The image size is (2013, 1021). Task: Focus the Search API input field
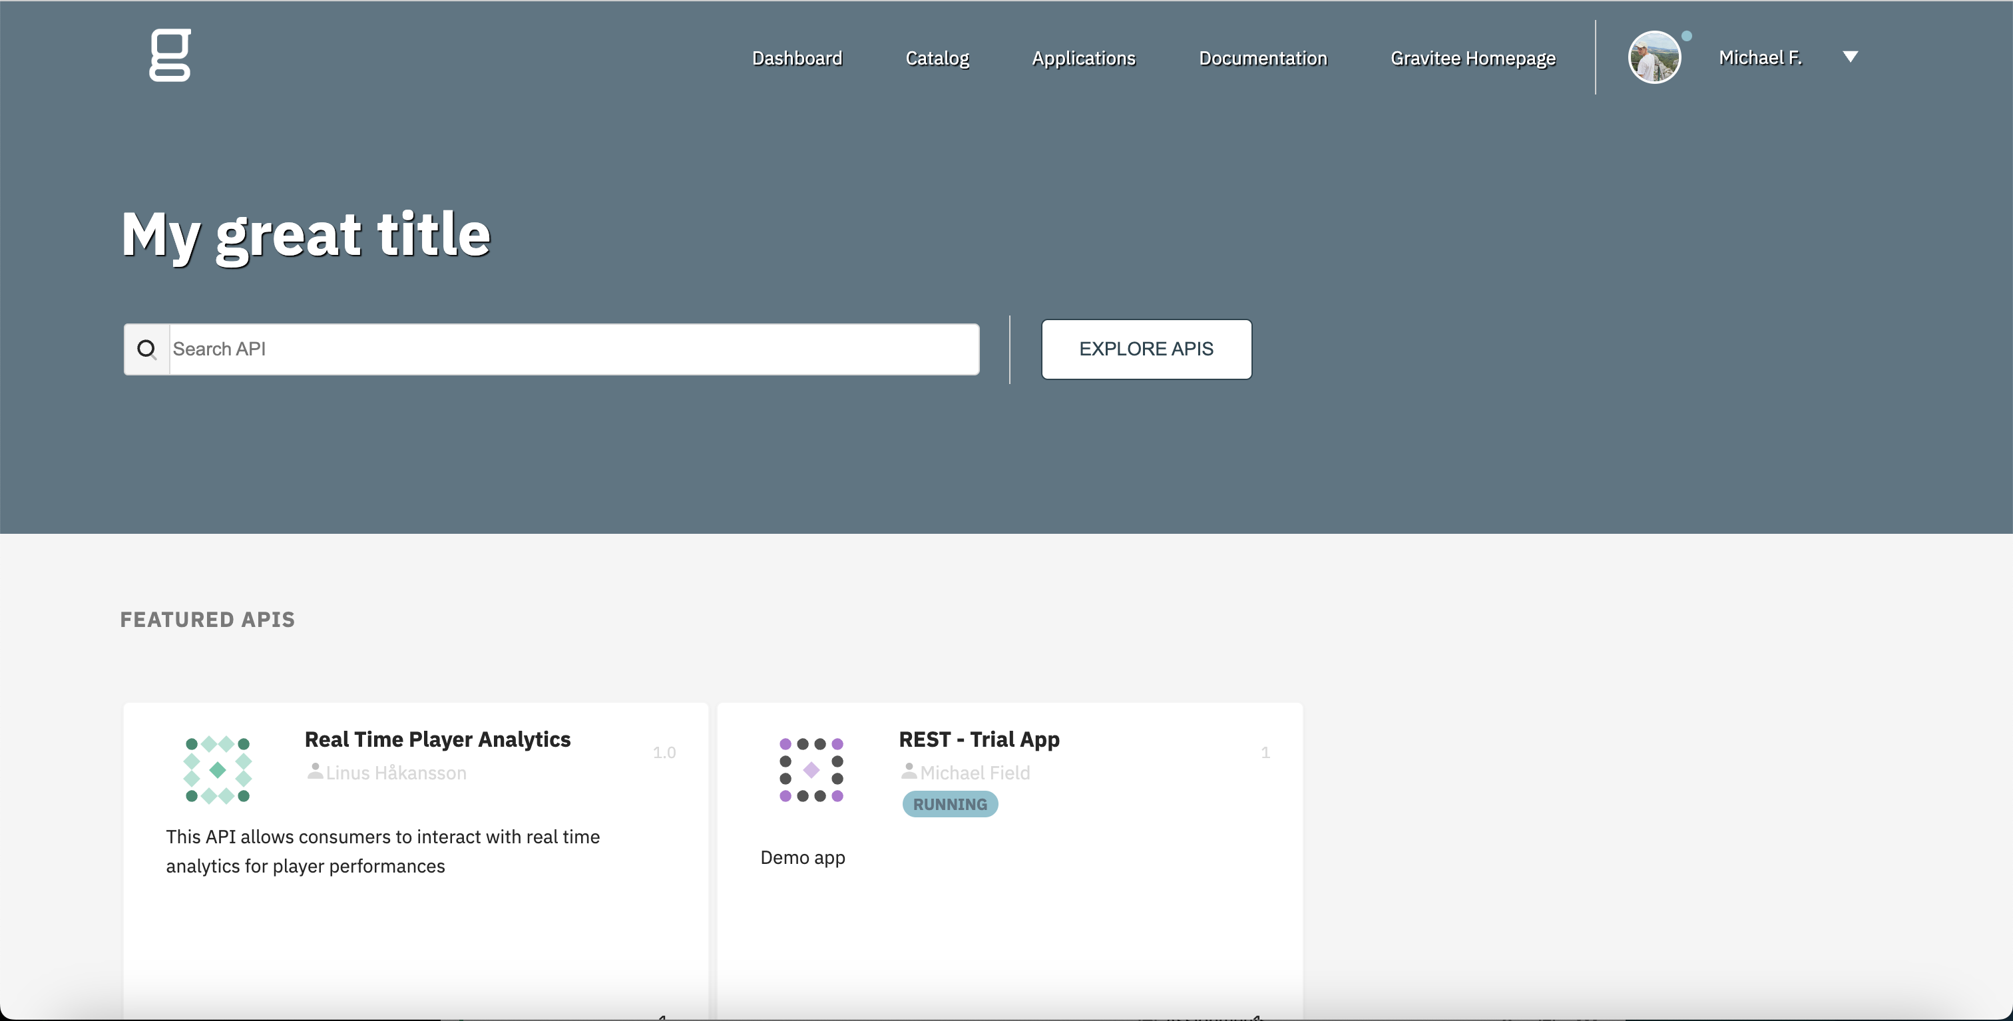click(x=574, y=349)
